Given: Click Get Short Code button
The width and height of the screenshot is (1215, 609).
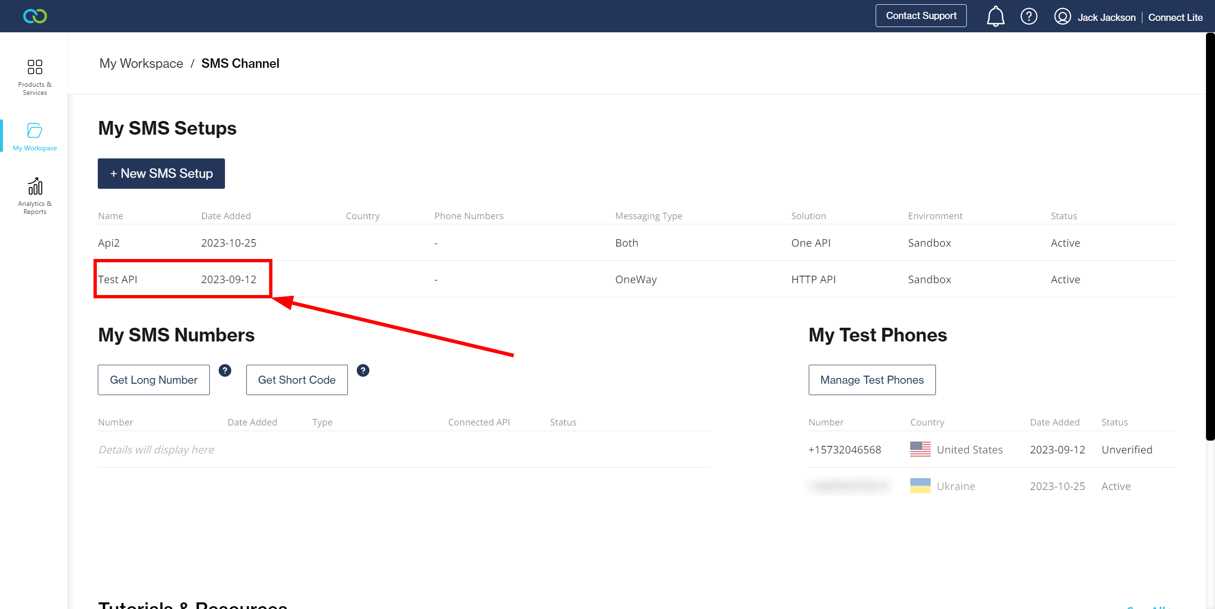Looking at the screenshot, I should click(x=297, y=380).
